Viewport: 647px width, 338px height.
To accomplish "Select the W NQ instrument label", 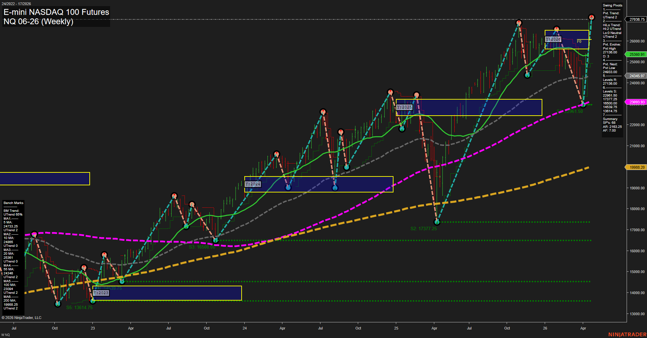I will 5,334.
